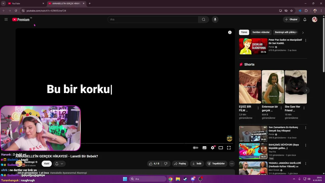This screenshot has width=325, height=183.
Task: Open BAHÇEMİZ BÜYÜYOR video title
Action: click(x=284, y=146)
